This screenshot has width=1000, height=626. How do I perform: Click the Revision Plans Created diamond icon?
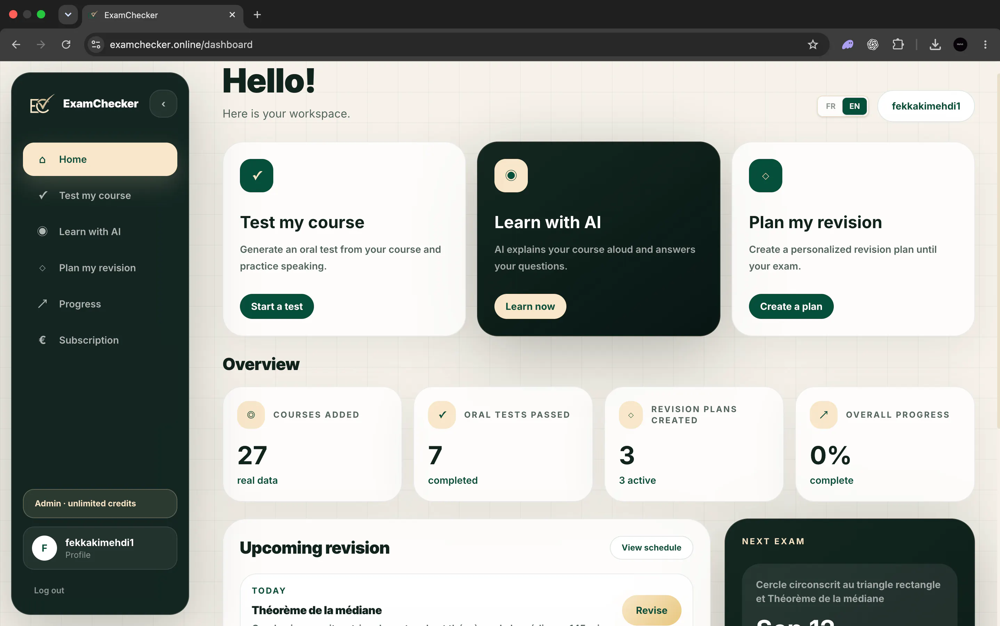pyautogui.click(x=631, y=415)
